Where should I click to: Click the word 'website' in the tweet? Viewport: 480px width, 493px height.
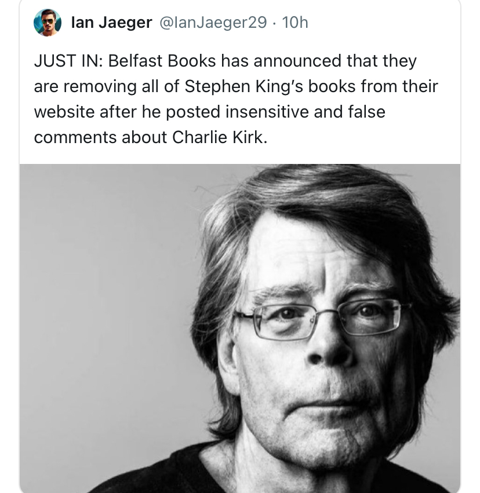click(64, 112)
